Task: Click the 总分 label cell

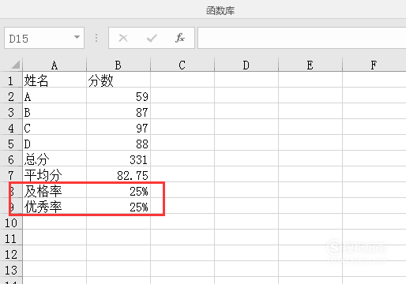Action: coord(55,159)
